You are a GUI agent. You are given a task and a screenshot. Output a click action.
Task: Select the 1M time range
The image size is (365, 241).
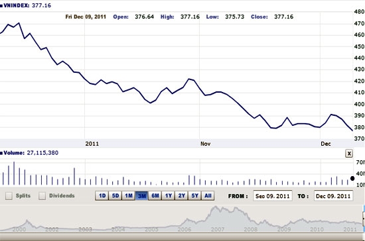(129, 196)
